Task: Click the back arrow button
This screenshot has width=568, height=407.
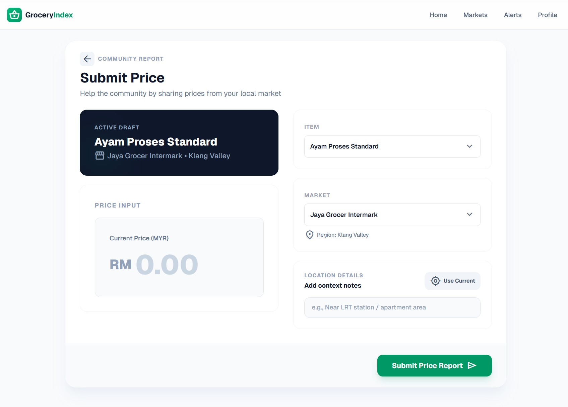Action: [87, 59]
